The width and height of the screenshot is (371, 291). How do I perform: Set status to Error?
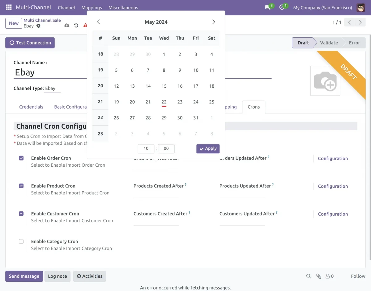click(354, 43)
